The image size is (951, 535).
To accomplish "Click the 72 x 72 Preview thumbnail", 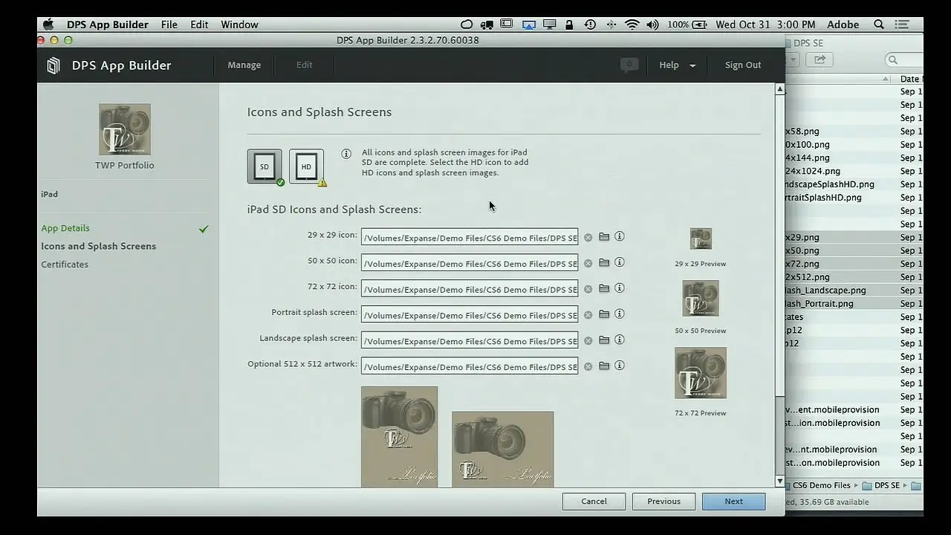I will point(701,373).
